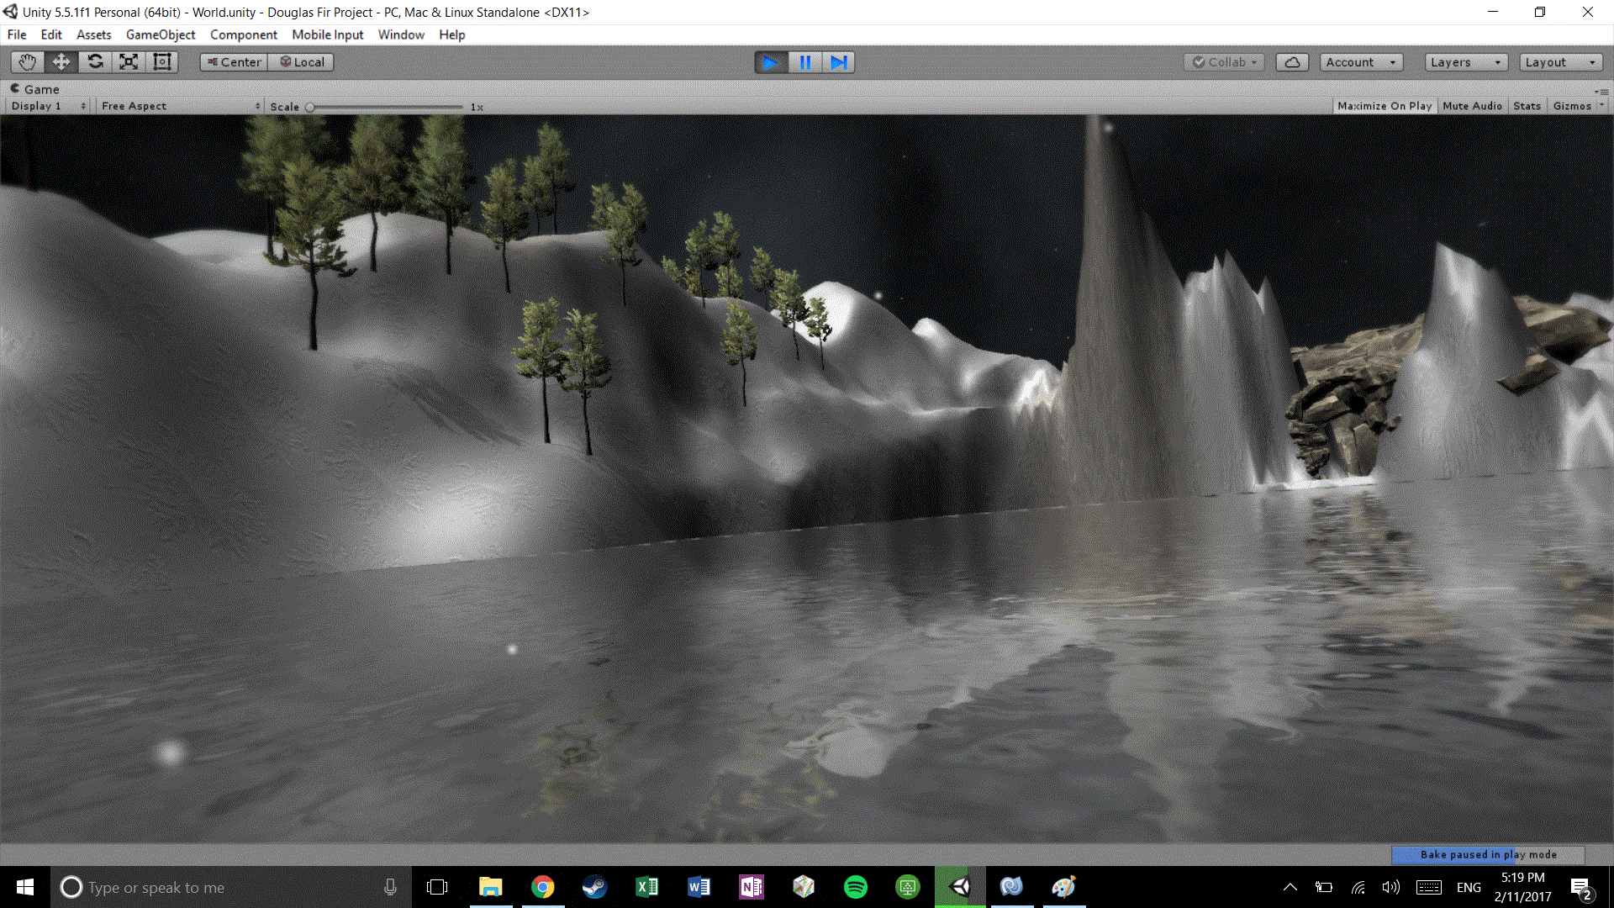Toggle pivot mode Center button

(x=234, y=62)
